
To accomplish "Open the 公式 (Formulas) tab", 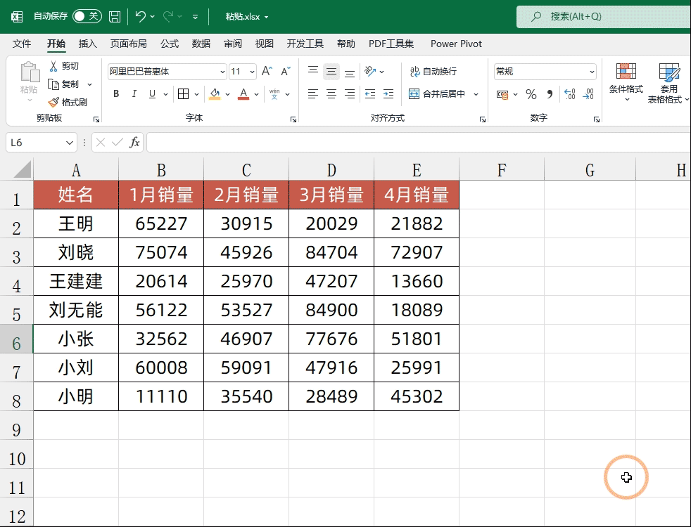I will click(170, 44).
